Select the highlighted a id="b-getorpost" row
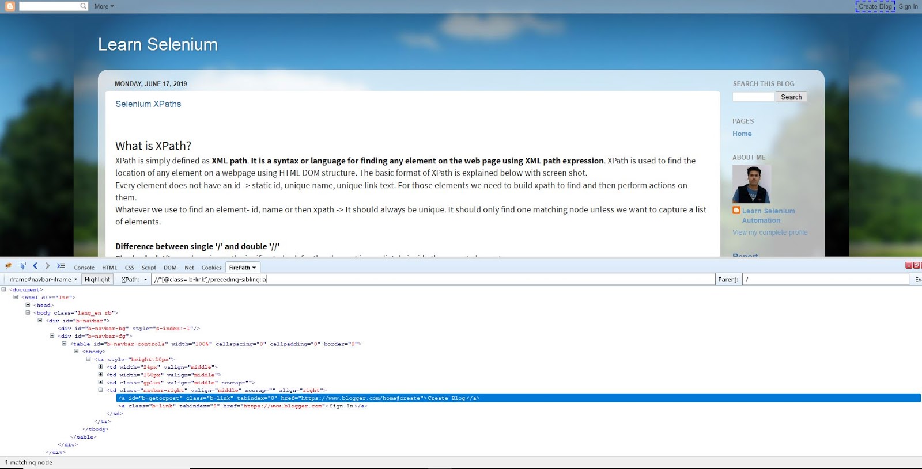Image resolution: width=922 pixels, height=469 pixels. point(518,398)
